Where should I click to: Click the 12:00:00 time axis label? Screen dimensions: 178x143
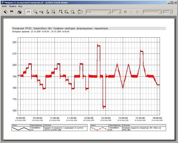tap(89, 118)
